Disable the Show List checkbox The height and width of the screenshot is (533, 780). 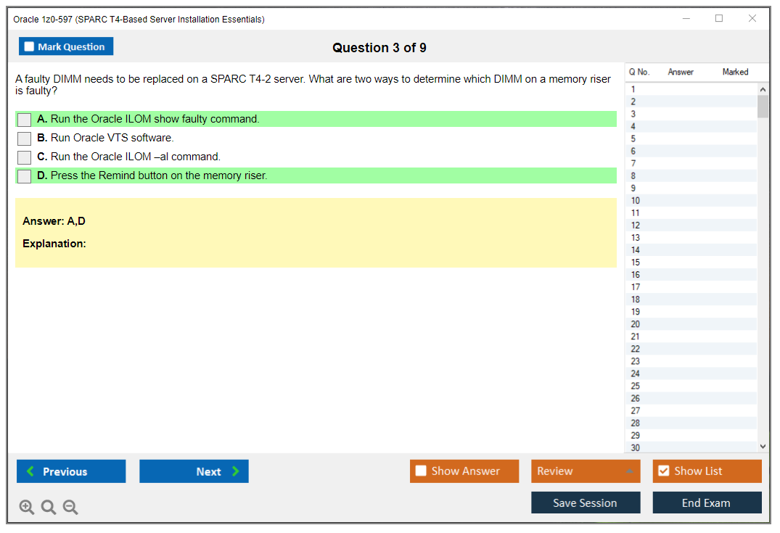663,471
